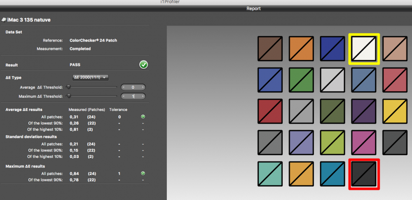Viewport: 412px width, 200px height.
Task: Select the green patch in second row
Action: [x=301, y=80]
